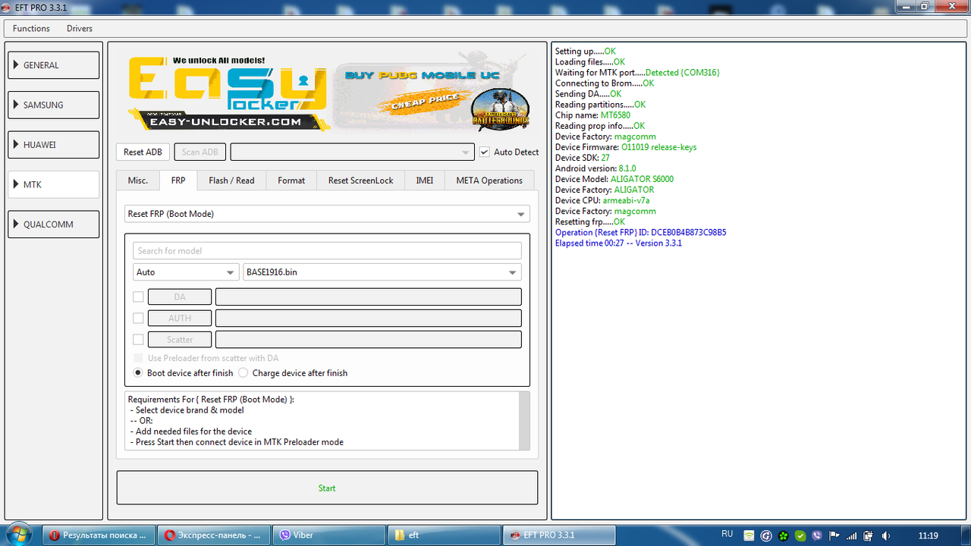Click the Windows Start orb
The height and width of the screenshot is (546, 971).
point(18,535)
